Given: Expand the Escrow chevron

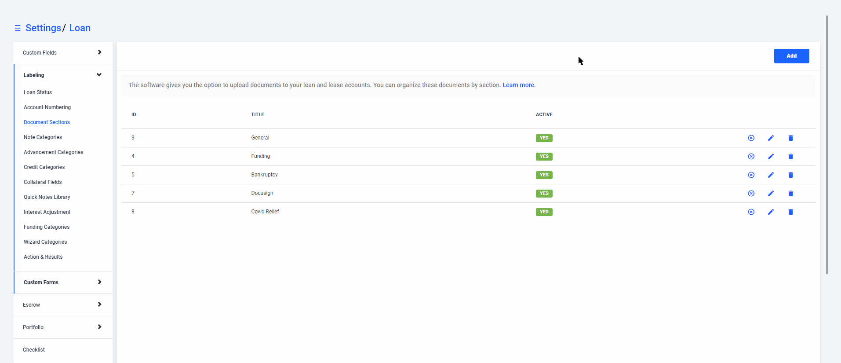Looking at the screenshot, I should point(100,304).
